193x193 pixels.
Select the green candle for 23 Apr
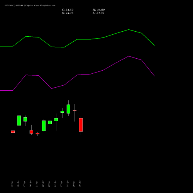(x=50, y=122)
